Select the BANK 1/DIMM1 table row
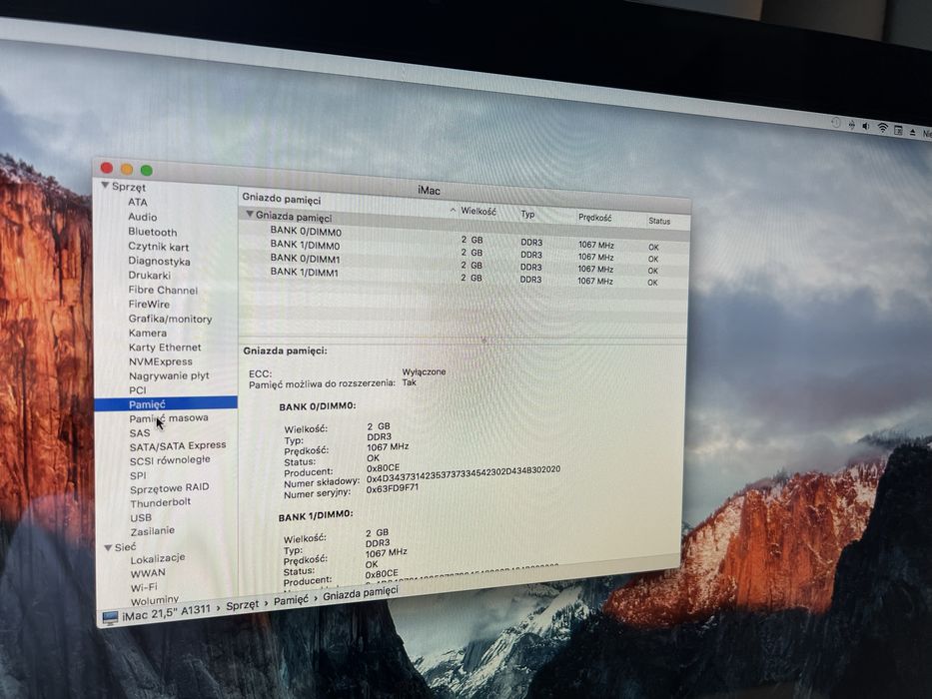The image size is (932, 699). 464,276
